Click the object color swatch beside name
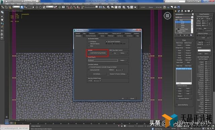 coord(193,14)
